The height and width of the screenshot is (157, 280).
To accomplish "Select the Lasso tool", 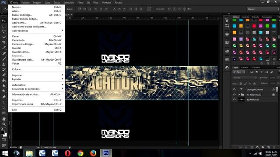I will [x=4, y=32].
